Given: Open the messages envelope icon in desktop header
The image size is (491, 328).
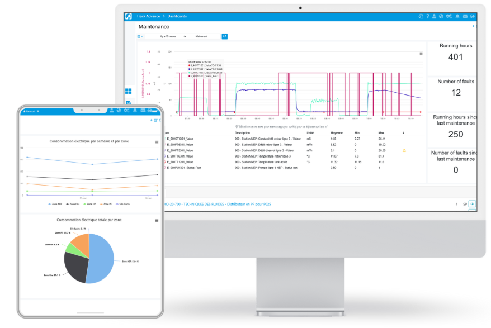Looking at the screenshot, I should click(465, 16).
